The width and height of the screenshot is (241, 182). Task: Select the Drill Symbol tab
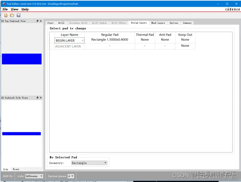[x=99, y=23]
